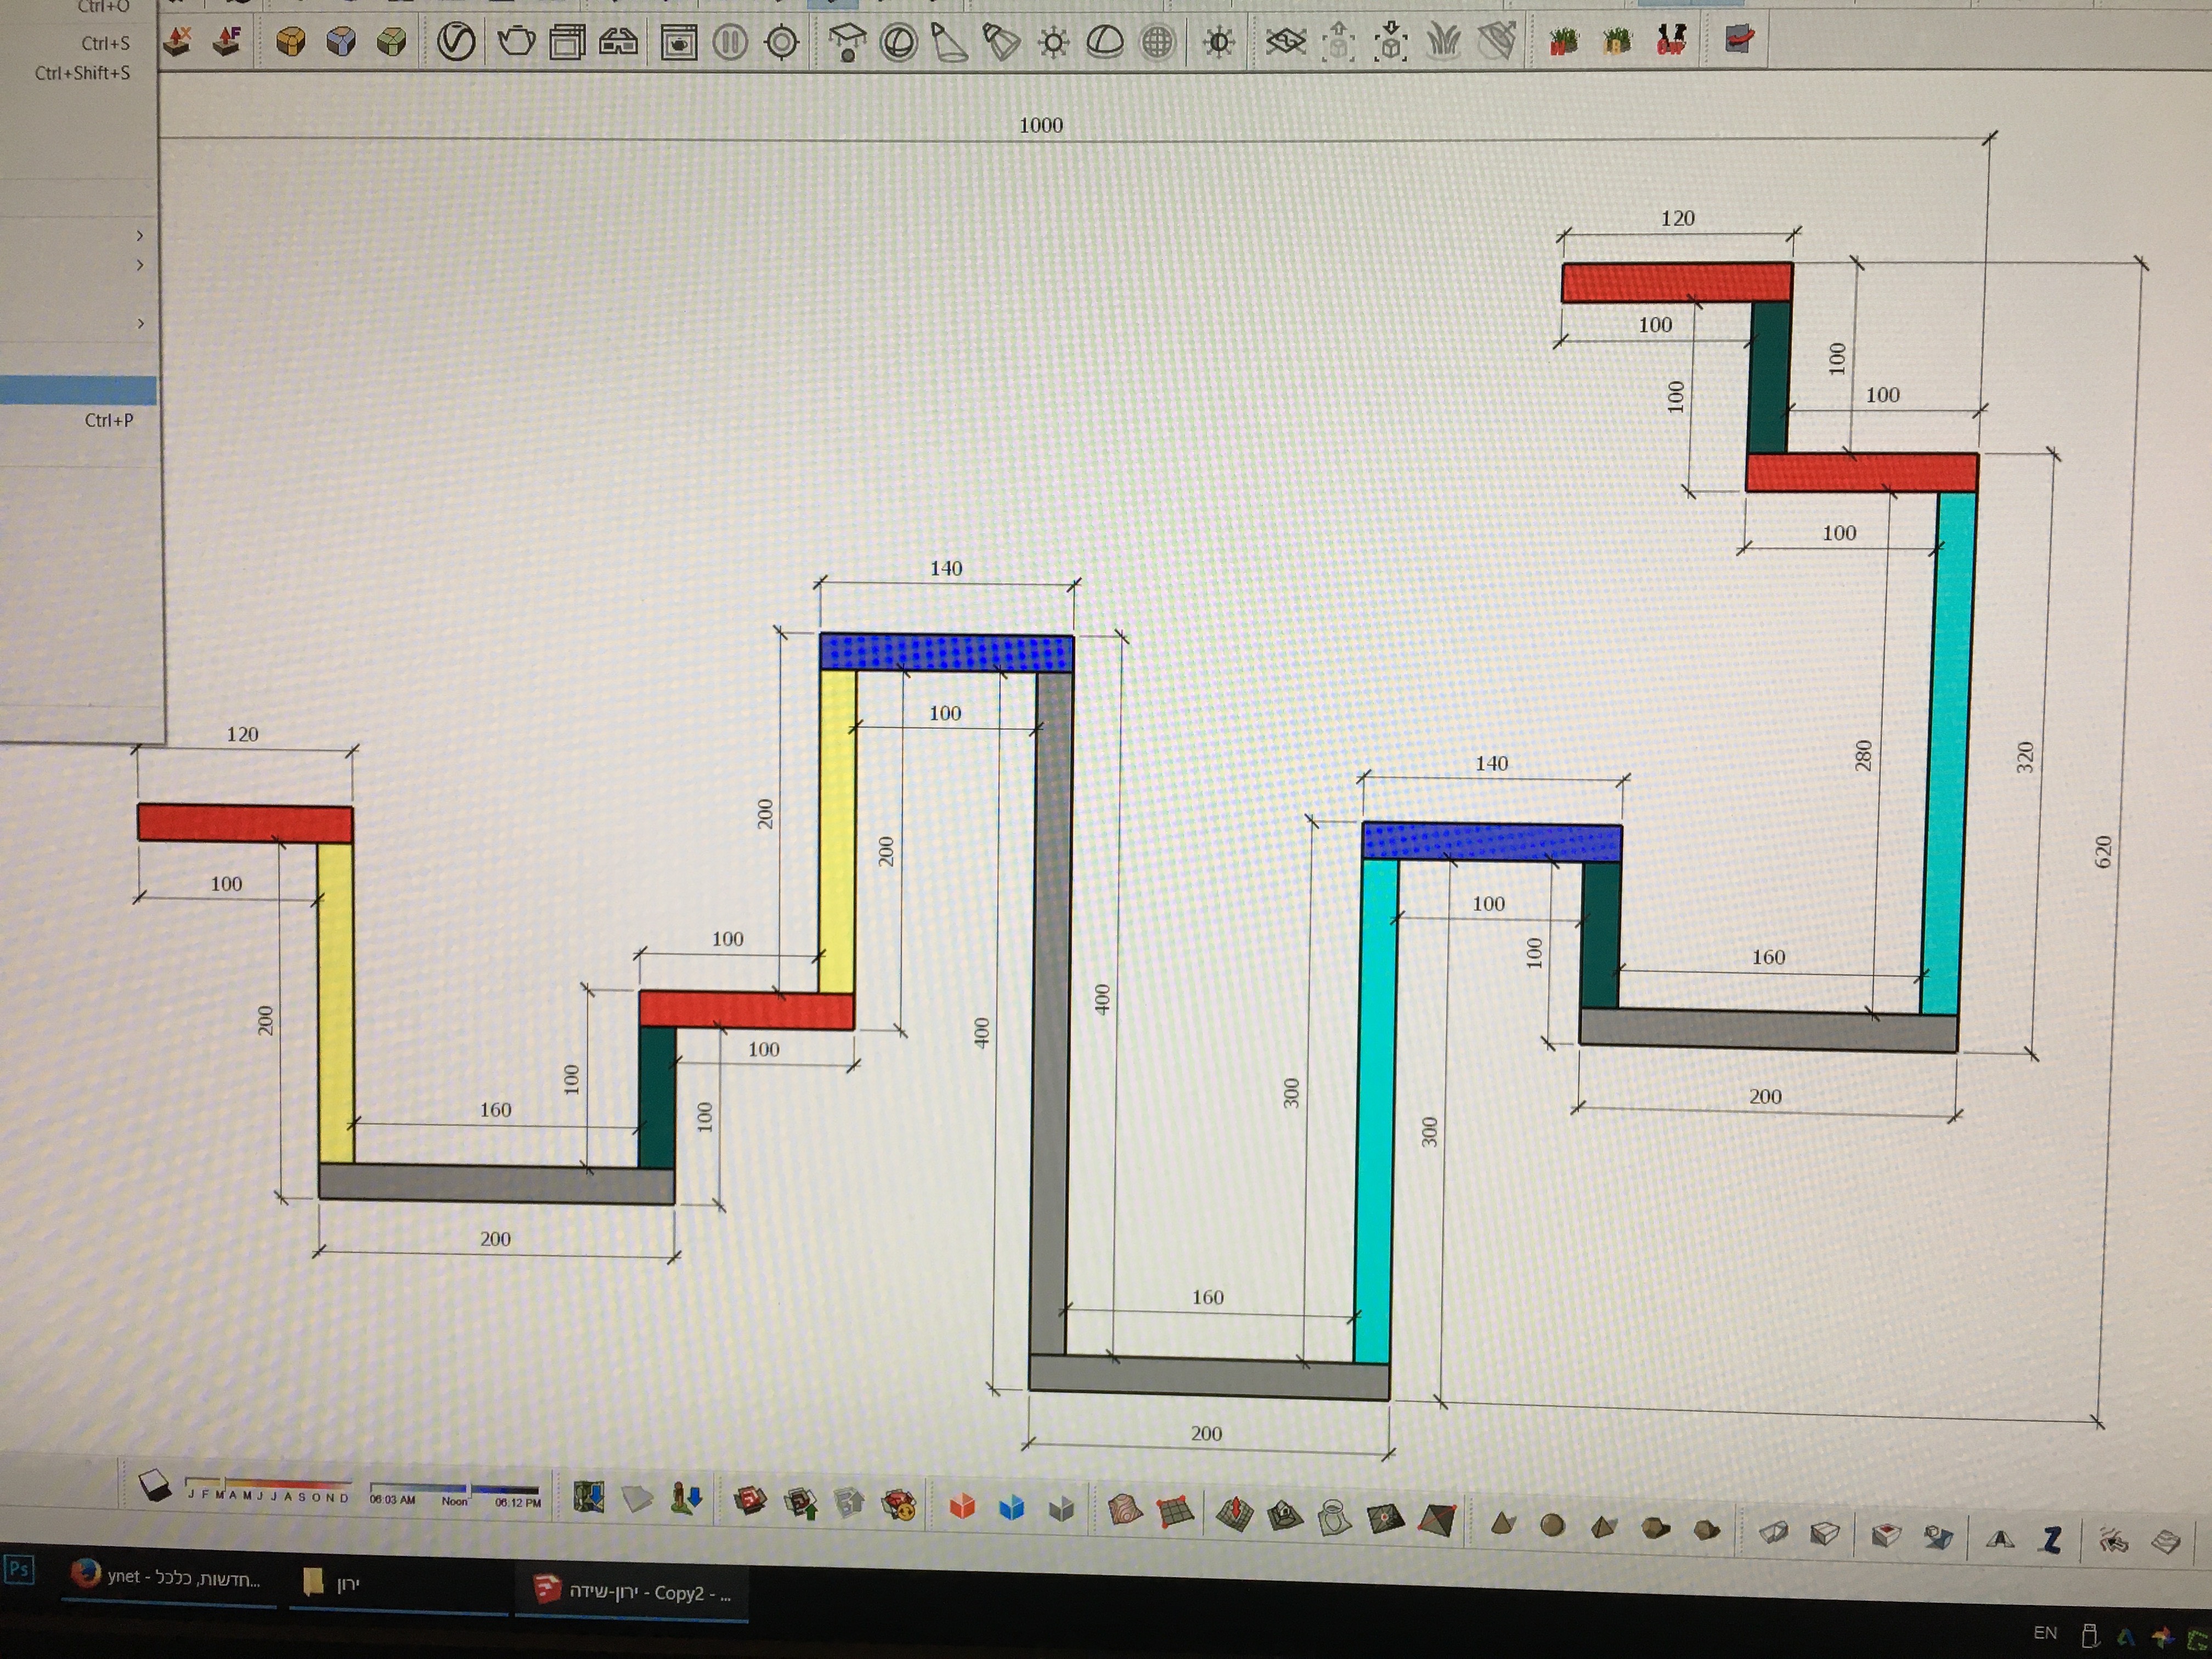The width and height of the screenshot is (2212, 1659).
Task: Start render with the teapot icon
Action: pos(516,42)
